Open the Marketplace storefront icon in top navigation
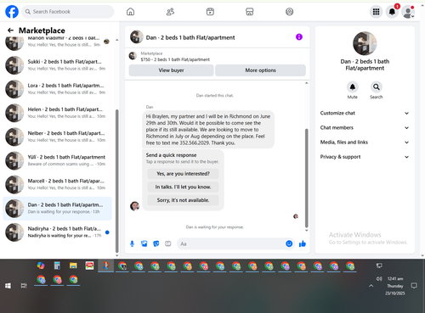Image resolution: width=425 pixels, height=313 pixels. pyautogui.click(x=250, y=12)
